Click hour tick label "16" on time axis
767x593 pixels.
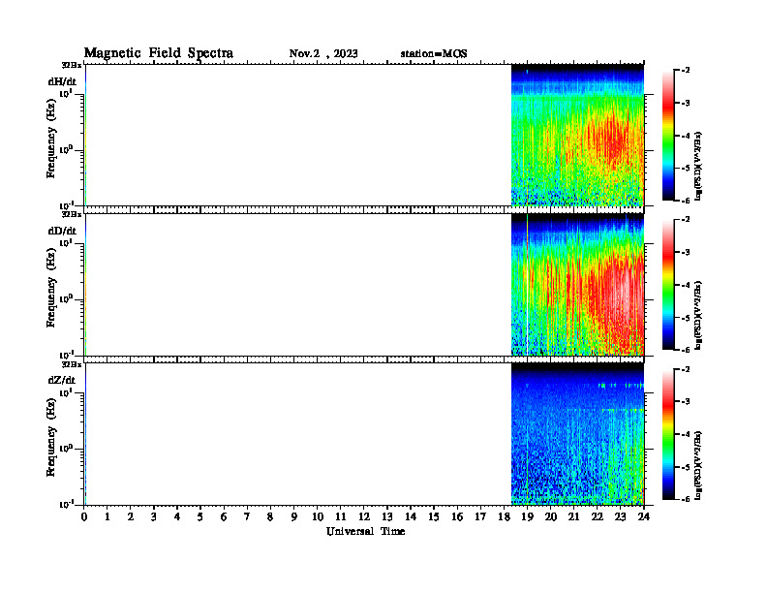coord(457,517)
